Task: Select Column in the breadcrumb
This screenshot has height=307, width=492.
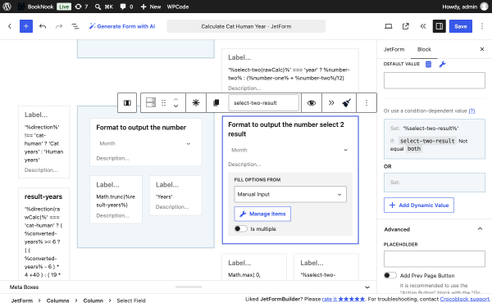Action: (93, 300)
